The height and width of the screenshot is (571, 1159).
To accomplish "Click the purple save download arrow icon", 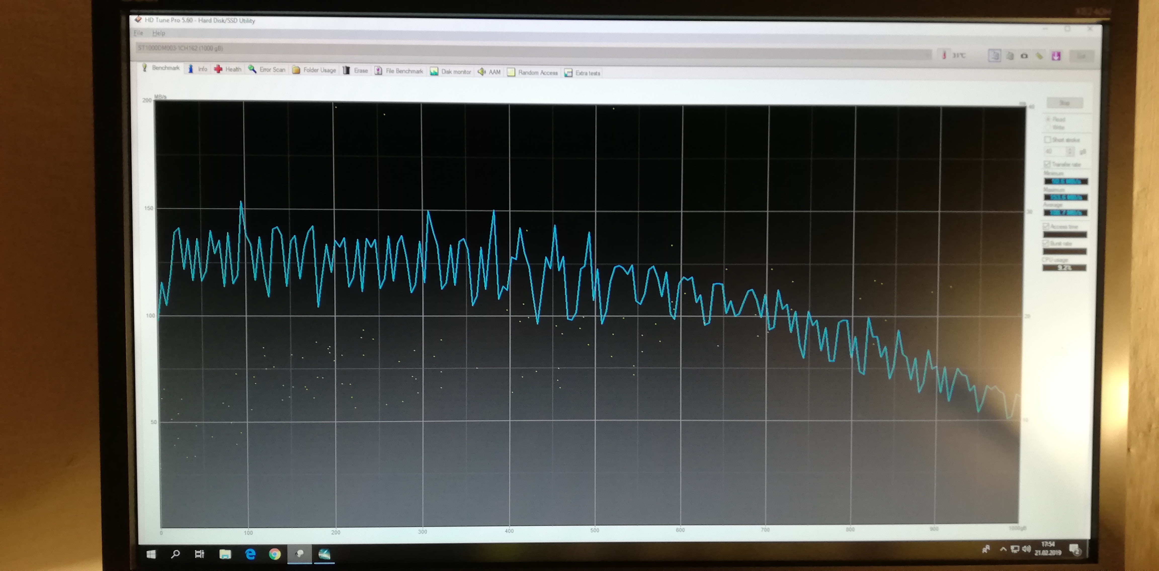I will click(x=1056, y=56).
